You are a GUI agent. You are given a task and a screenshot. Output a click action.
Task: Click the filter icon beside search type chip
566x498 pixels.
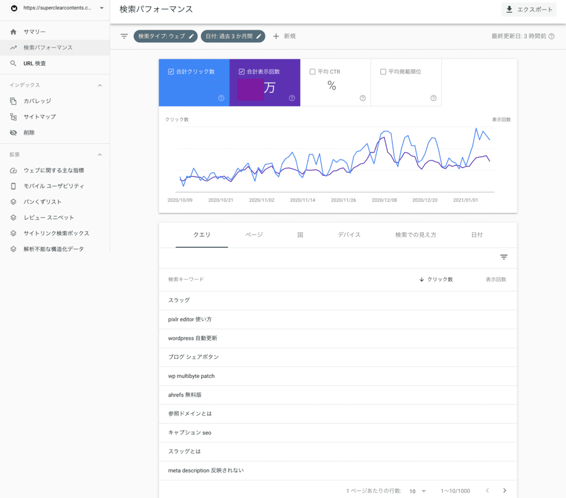124,37
